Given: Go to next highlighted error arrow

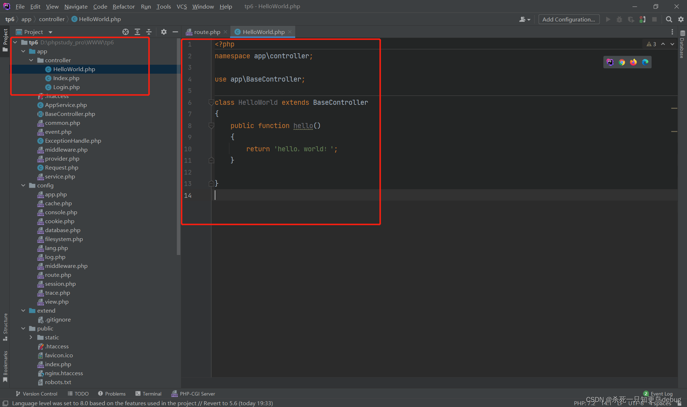Looking at the screenshot, I should click(672, 44).
